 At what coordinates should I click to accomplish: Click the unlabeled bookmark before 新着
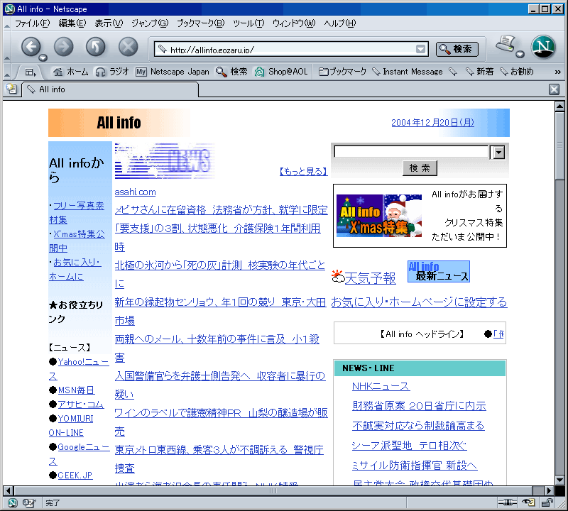pos(453,72)
